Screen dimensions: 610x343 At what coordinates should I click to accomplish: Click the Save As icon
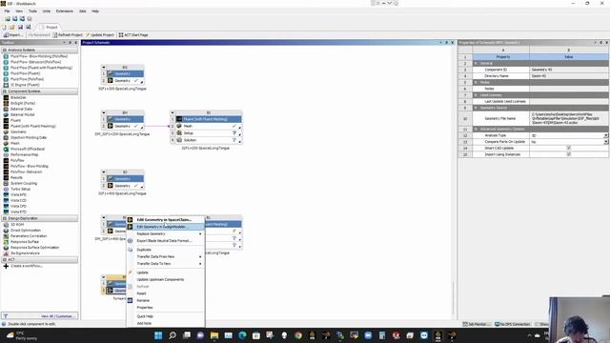[x=29, y=28]
